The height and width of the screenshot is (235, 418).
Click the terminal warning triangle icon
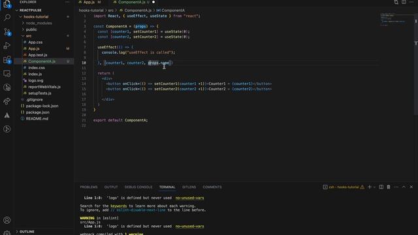coord(362,187)
